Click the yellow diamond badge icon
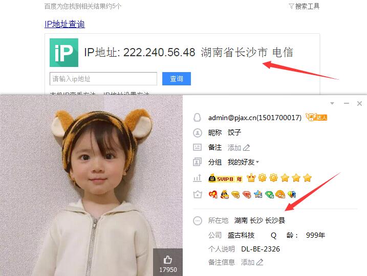Screen dimensions: 367x276 pyautogui.click(x=235, y=194)
